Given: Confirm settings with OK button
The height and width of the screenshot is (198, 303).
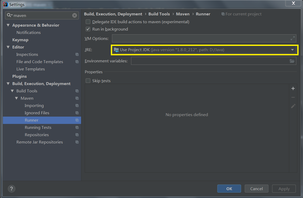Looking at the screenshot, I should tap(229, 189).
